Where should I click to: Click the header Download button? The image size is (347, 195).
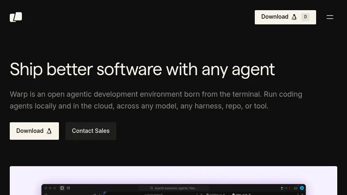(x=285, y=17)
